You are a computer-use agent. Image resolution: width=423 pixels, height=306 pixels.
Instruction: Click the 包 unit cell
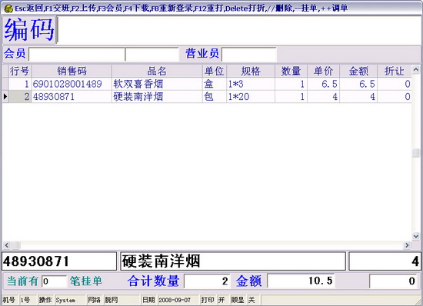coord(215,97)
